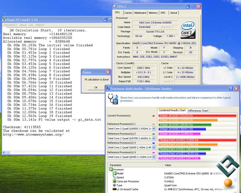Click the Sandra title bar icon
The image size is (241, 193).
(108, 88)
